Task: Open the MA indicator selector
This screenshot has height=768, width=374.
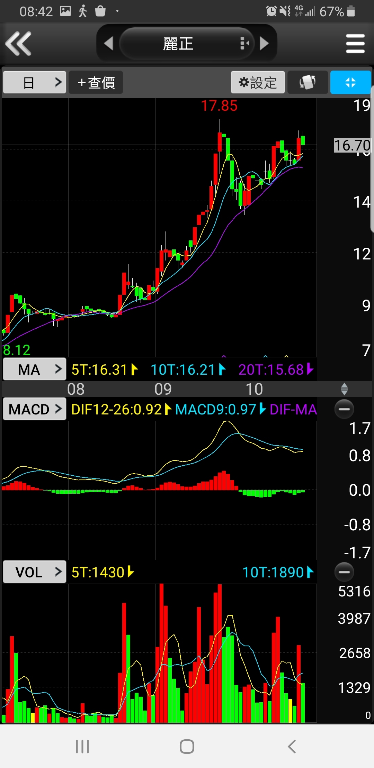Action: 34,369
